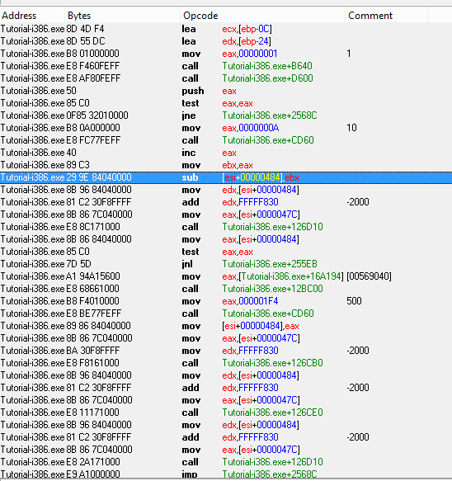Viewport: 452px width, 481px height.
Task: Select the inc eax instruction
Action: click(226, 153)
